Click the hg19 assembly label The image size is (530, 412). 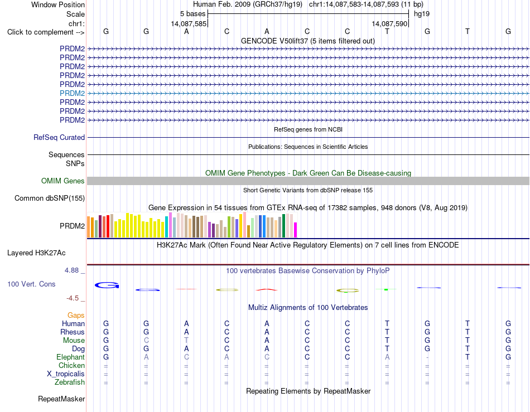tap(422, 14)
